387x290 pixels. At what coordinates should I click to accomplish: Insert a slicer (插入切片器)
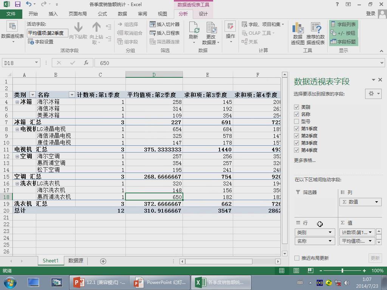point(165,24)
